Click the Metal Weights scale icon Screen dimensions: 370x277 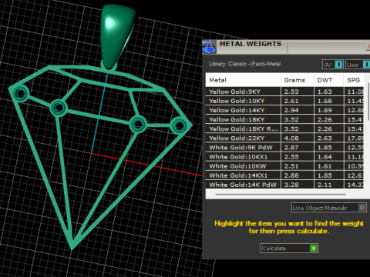(x=209, y=46)
